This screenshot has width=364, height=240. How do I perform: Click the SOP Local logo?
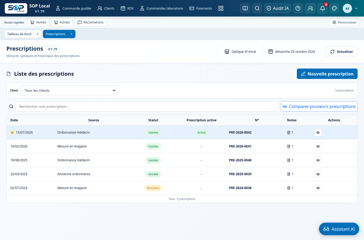[x=16, y=8]
